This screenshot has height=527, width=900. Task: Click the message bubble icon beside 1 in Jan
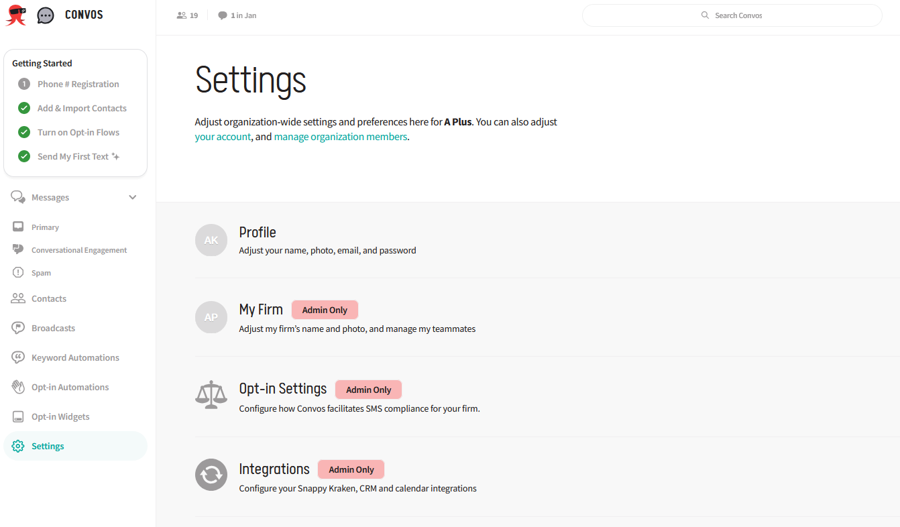point(223,15)
